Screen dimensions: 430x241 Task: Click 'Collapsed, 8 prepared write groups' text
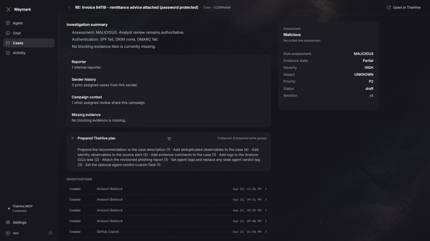pos(242,138)
